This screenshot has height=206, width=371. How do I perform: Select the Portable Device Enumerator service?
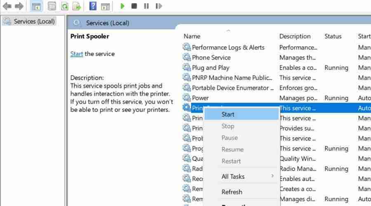pyautogui.click(x=233, y=88)
